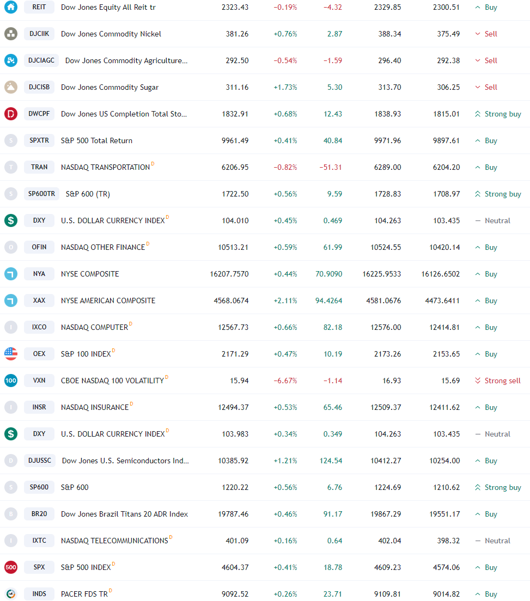
Task: Click the IXCO gray logo placeholder
Action: tap(11, 327)
